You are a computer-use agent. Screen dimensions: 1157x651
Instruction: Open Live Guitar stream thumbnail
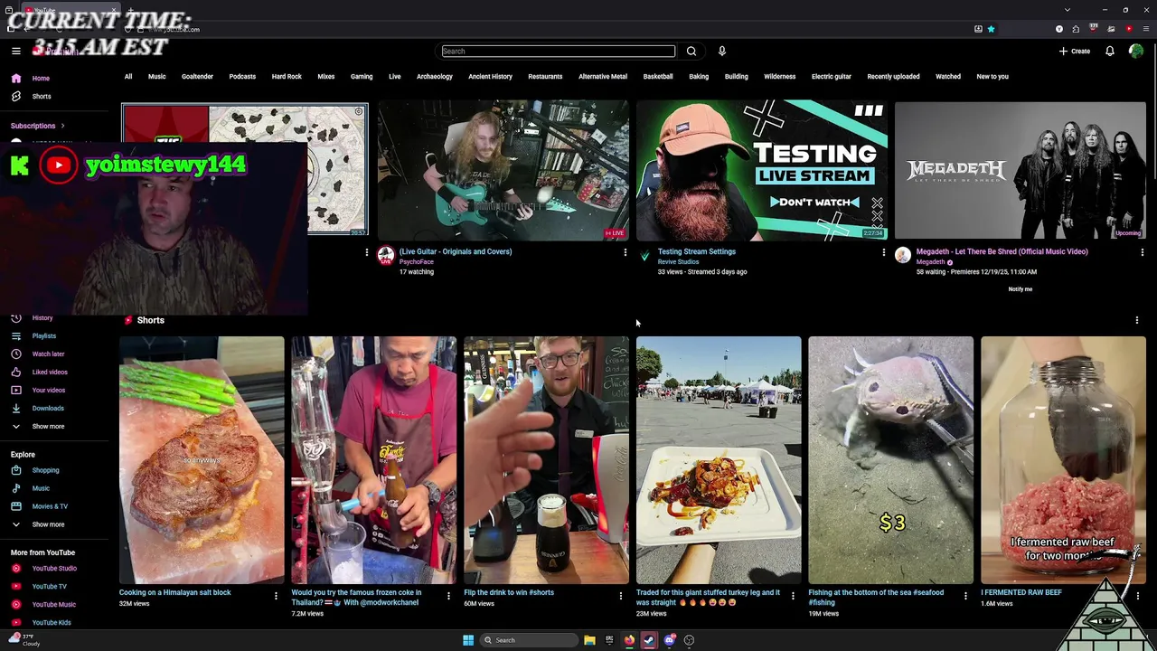point(503,170)
